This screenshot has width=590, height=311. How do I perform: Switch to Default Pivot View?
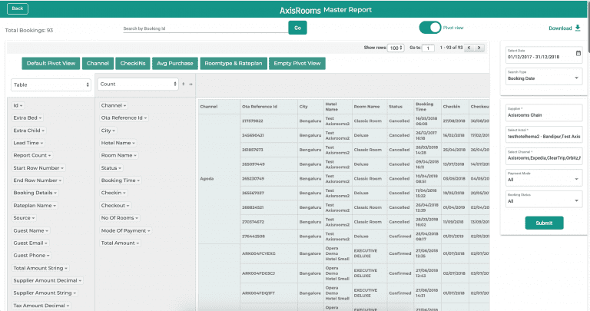51,63
